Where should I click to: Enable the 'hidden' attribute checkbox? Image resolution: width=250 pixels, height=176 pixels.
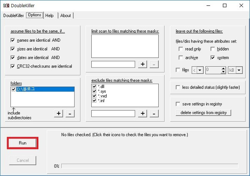(212, 49)
